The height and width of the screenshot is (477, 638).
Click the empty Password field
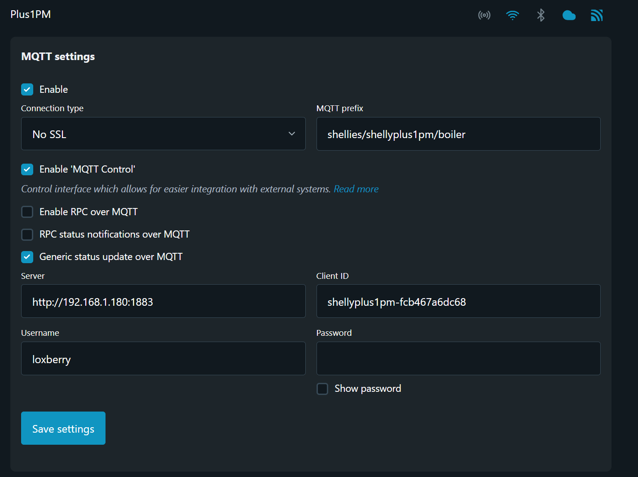(x=458, y=359)
